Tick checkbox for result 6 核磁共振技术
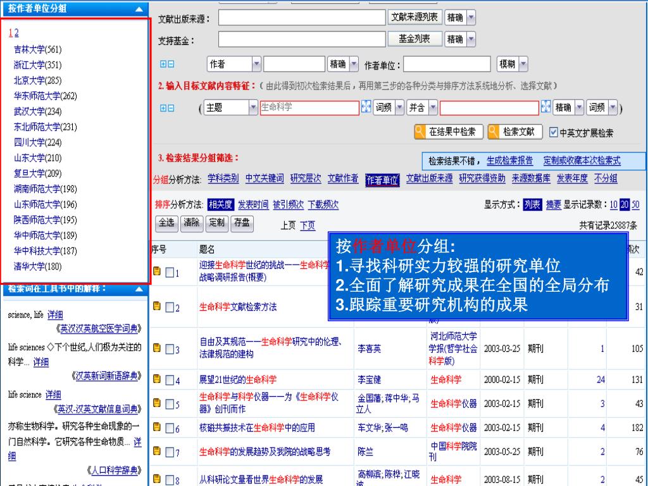The image size is (648, 486). coord(170,428)
